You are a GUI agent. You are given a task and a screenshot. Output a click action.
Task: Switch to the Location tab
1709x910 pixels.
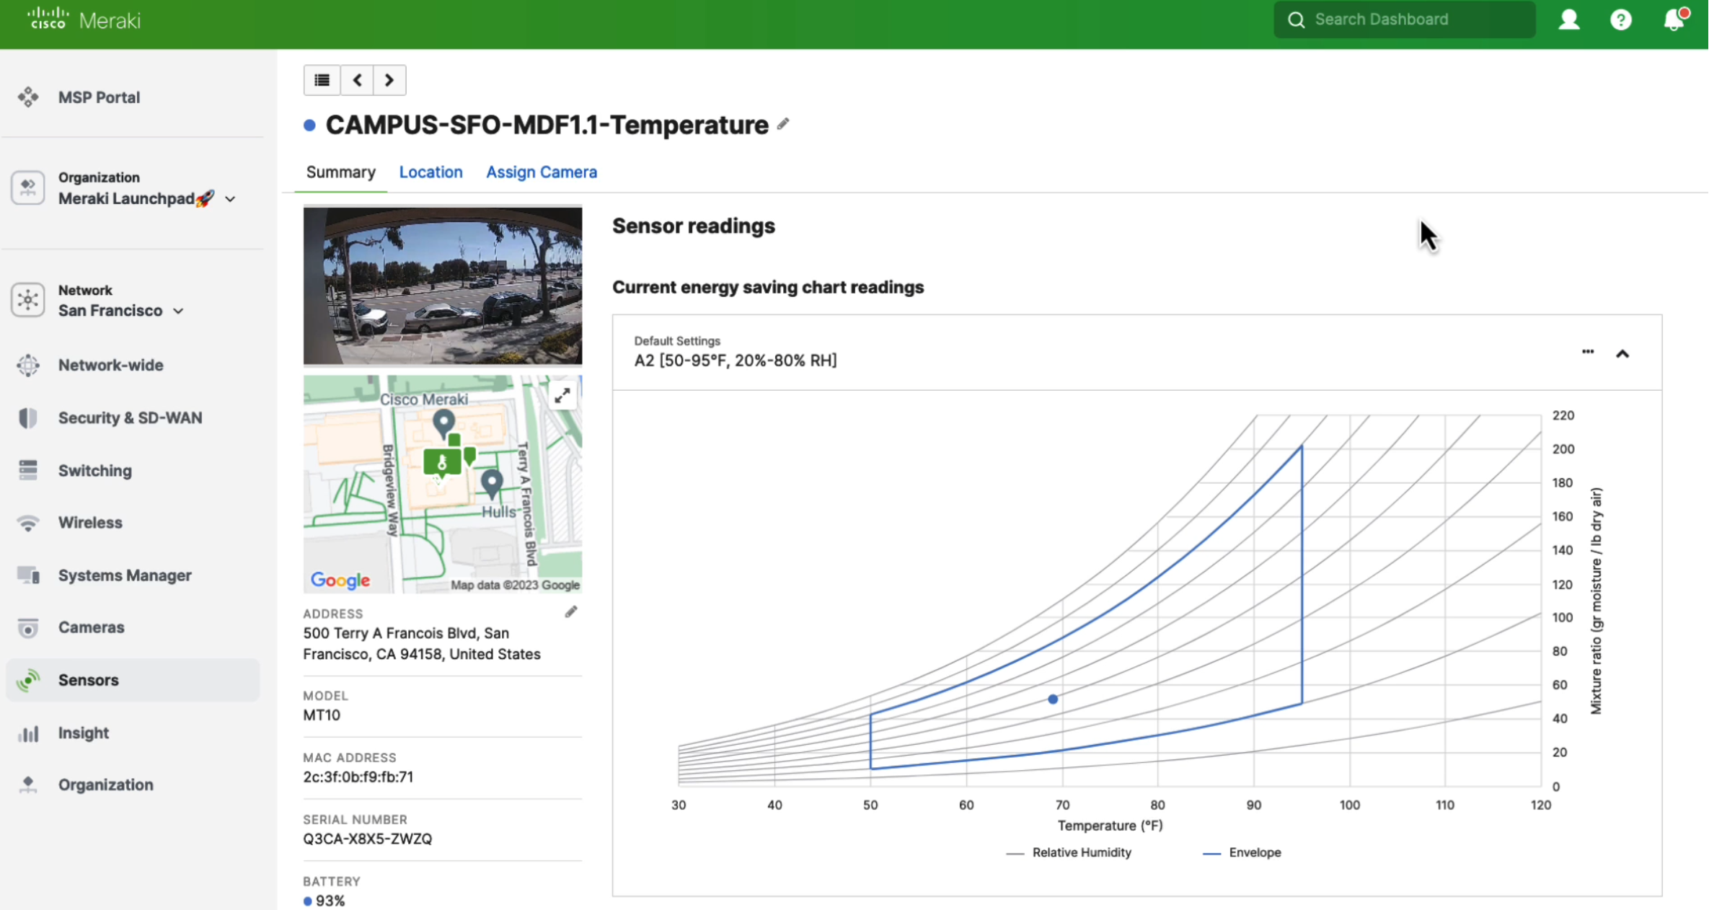point(430,172)
